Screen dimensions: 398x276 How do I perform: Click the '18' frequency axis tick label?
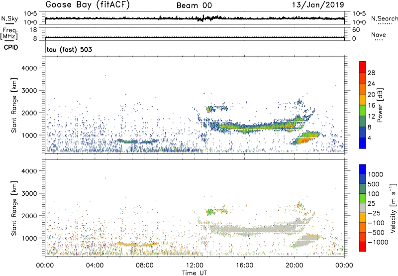pyautogui.click(x=33, y=30)
